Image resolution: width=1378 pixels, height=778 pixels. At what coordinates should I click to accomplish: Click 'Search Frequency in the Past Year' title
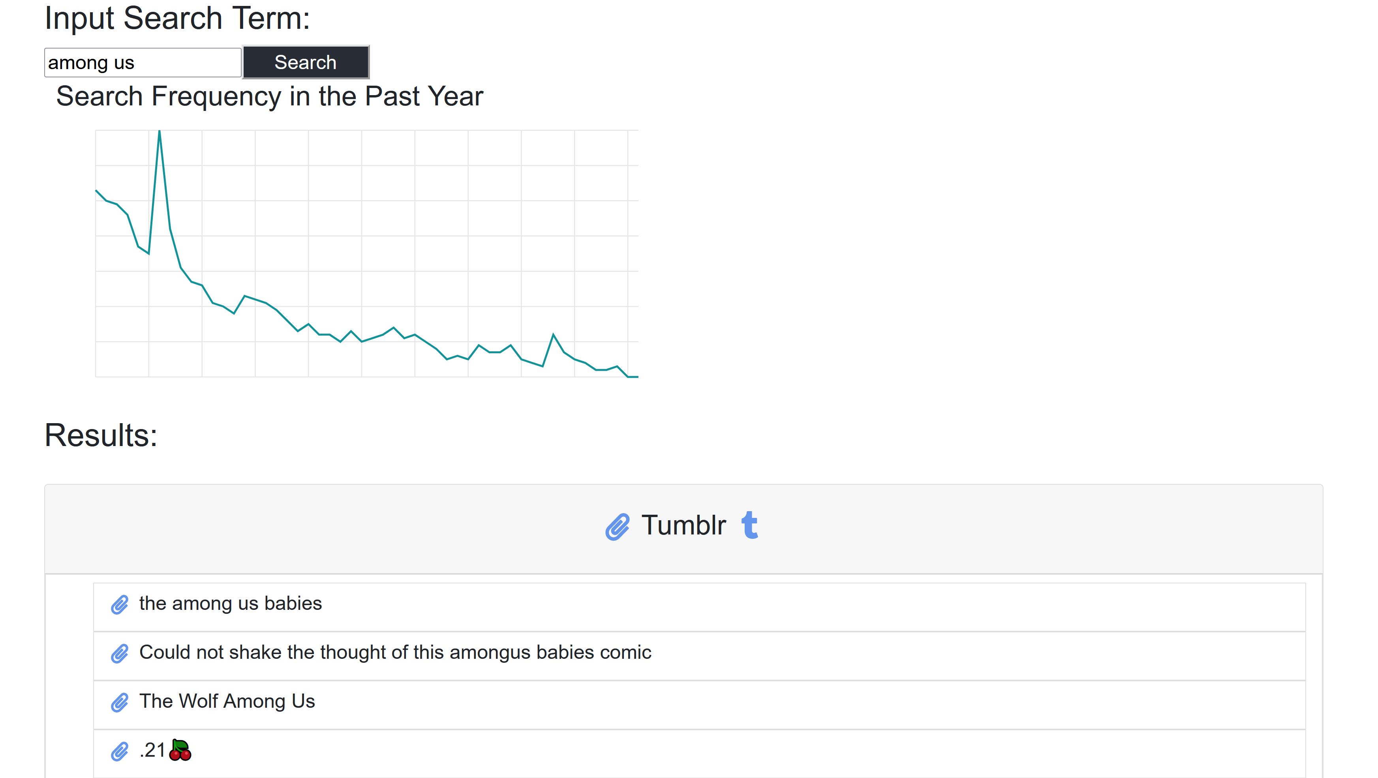(x=270, y=96)
